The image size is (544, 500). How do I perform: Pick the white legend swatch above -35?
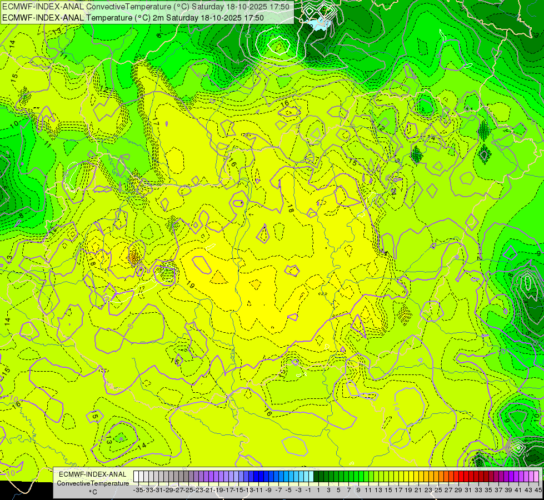click(136, 476)
